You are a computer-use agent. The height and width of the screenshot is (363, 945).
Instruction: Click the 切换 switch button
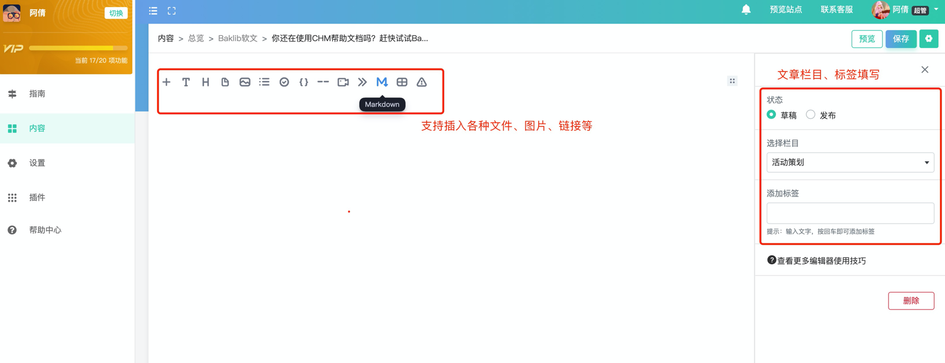[x=116, y=13]
